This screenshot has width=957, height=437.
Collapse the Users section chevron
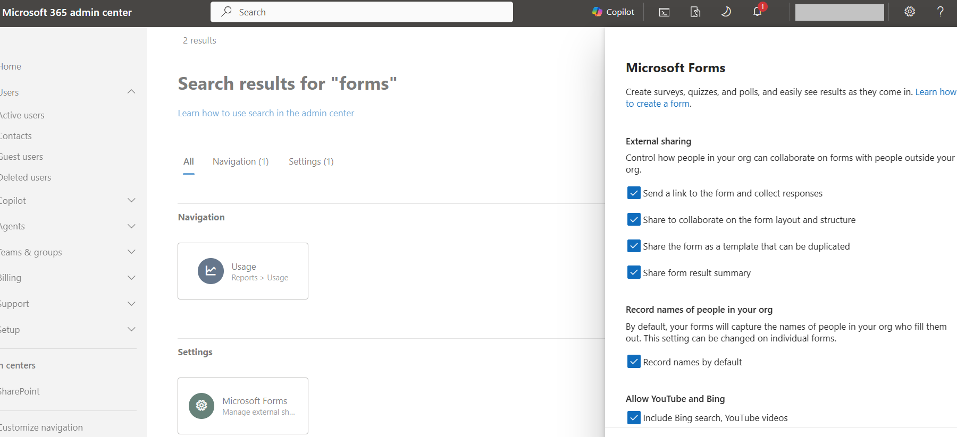click(x=131, y=92)
